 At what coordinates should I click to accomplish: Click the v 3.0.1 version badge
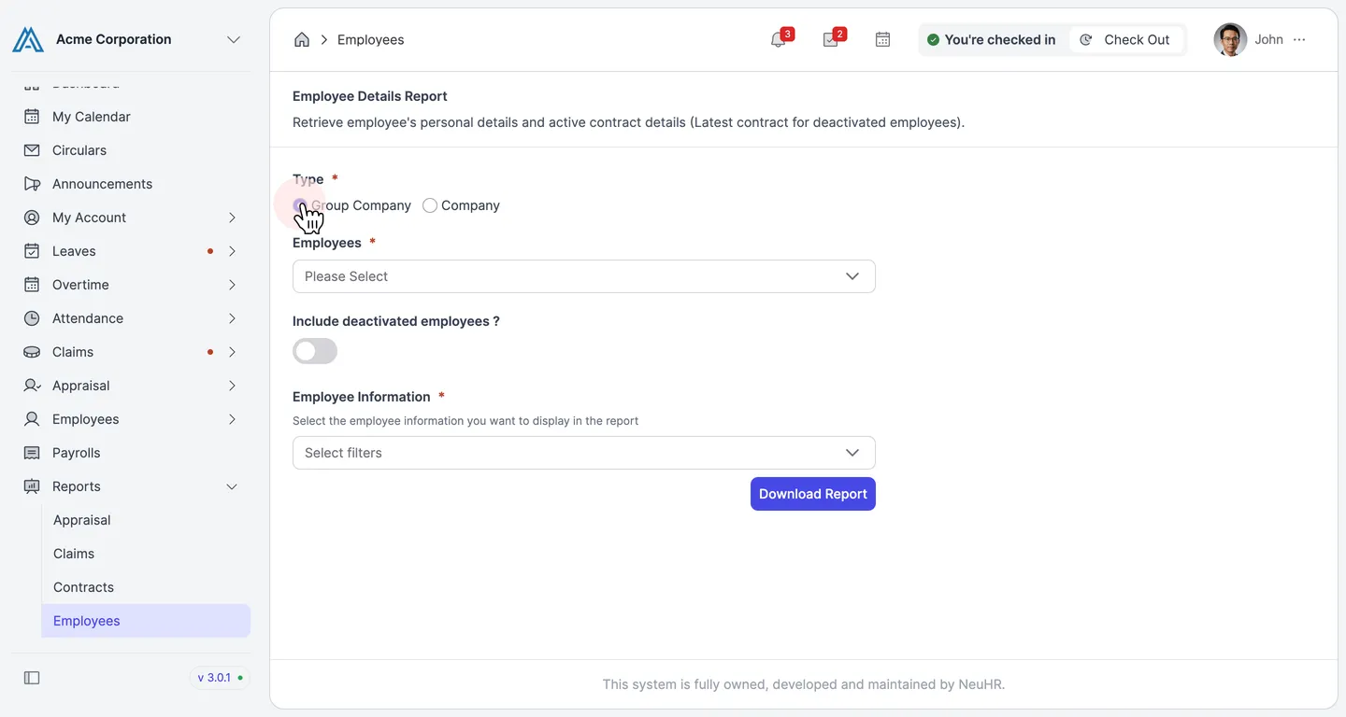point(221,678)
